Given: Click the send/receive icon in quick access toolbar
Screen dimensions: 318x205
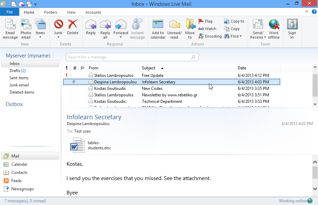Looking at the screenshot, I should (29, 4).
